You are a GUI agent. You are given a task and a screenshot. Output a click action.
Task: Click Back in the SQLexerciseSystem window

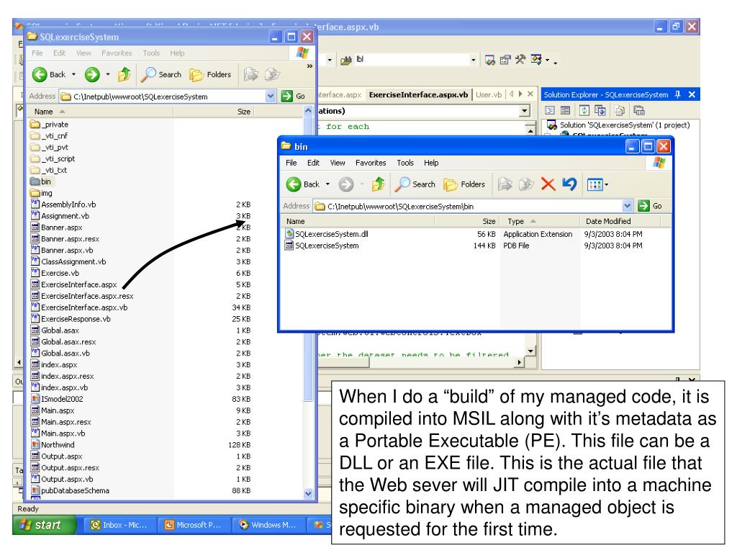50,74
